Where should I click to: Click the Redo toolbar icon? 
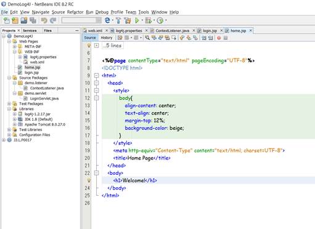point(53,20)
